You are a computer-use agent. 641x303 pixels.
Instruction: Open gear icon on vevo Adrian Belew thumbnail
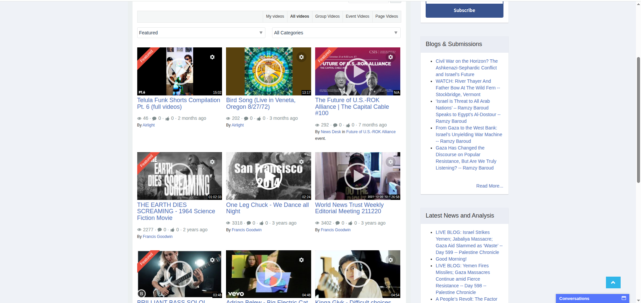[x=301, y=260]
